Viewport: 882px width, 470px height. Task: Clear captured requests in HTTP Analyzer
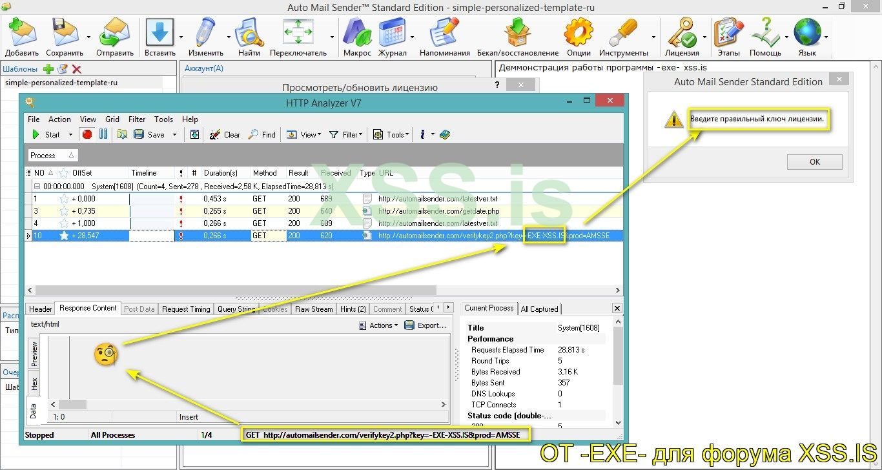click(x=225, y=134)
